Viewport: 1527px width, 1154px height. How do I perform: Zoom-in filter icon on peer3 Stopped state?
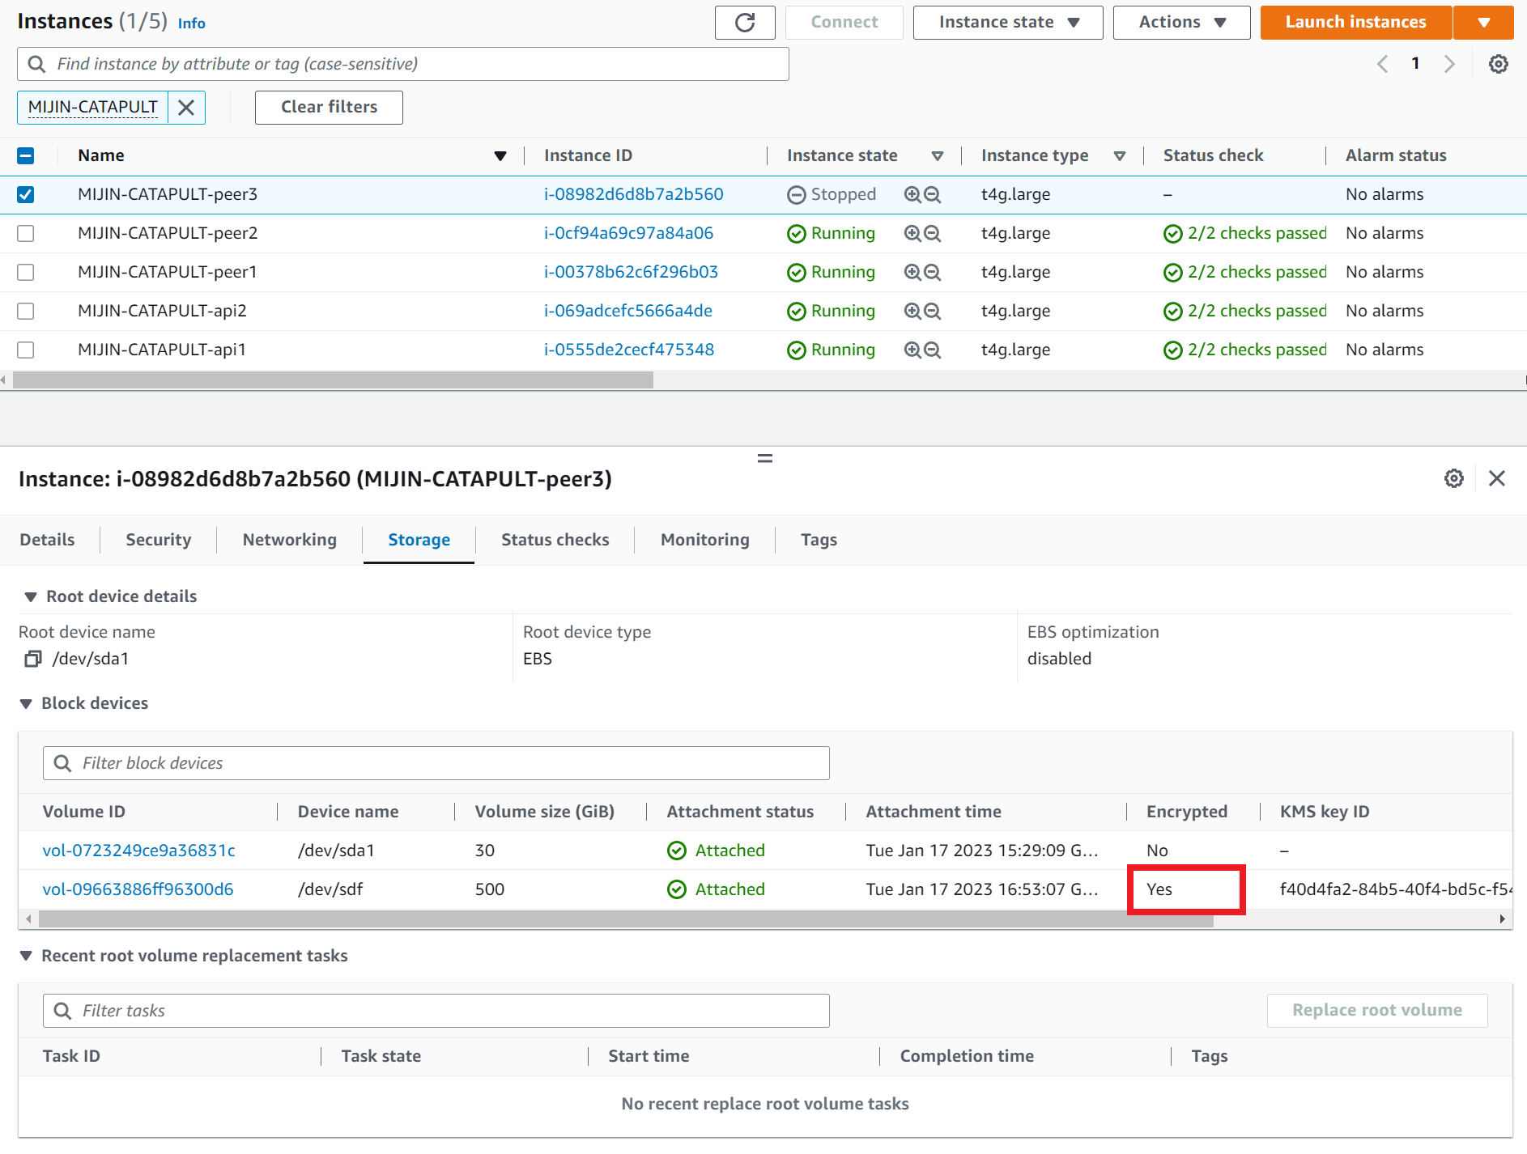(912, 194)
